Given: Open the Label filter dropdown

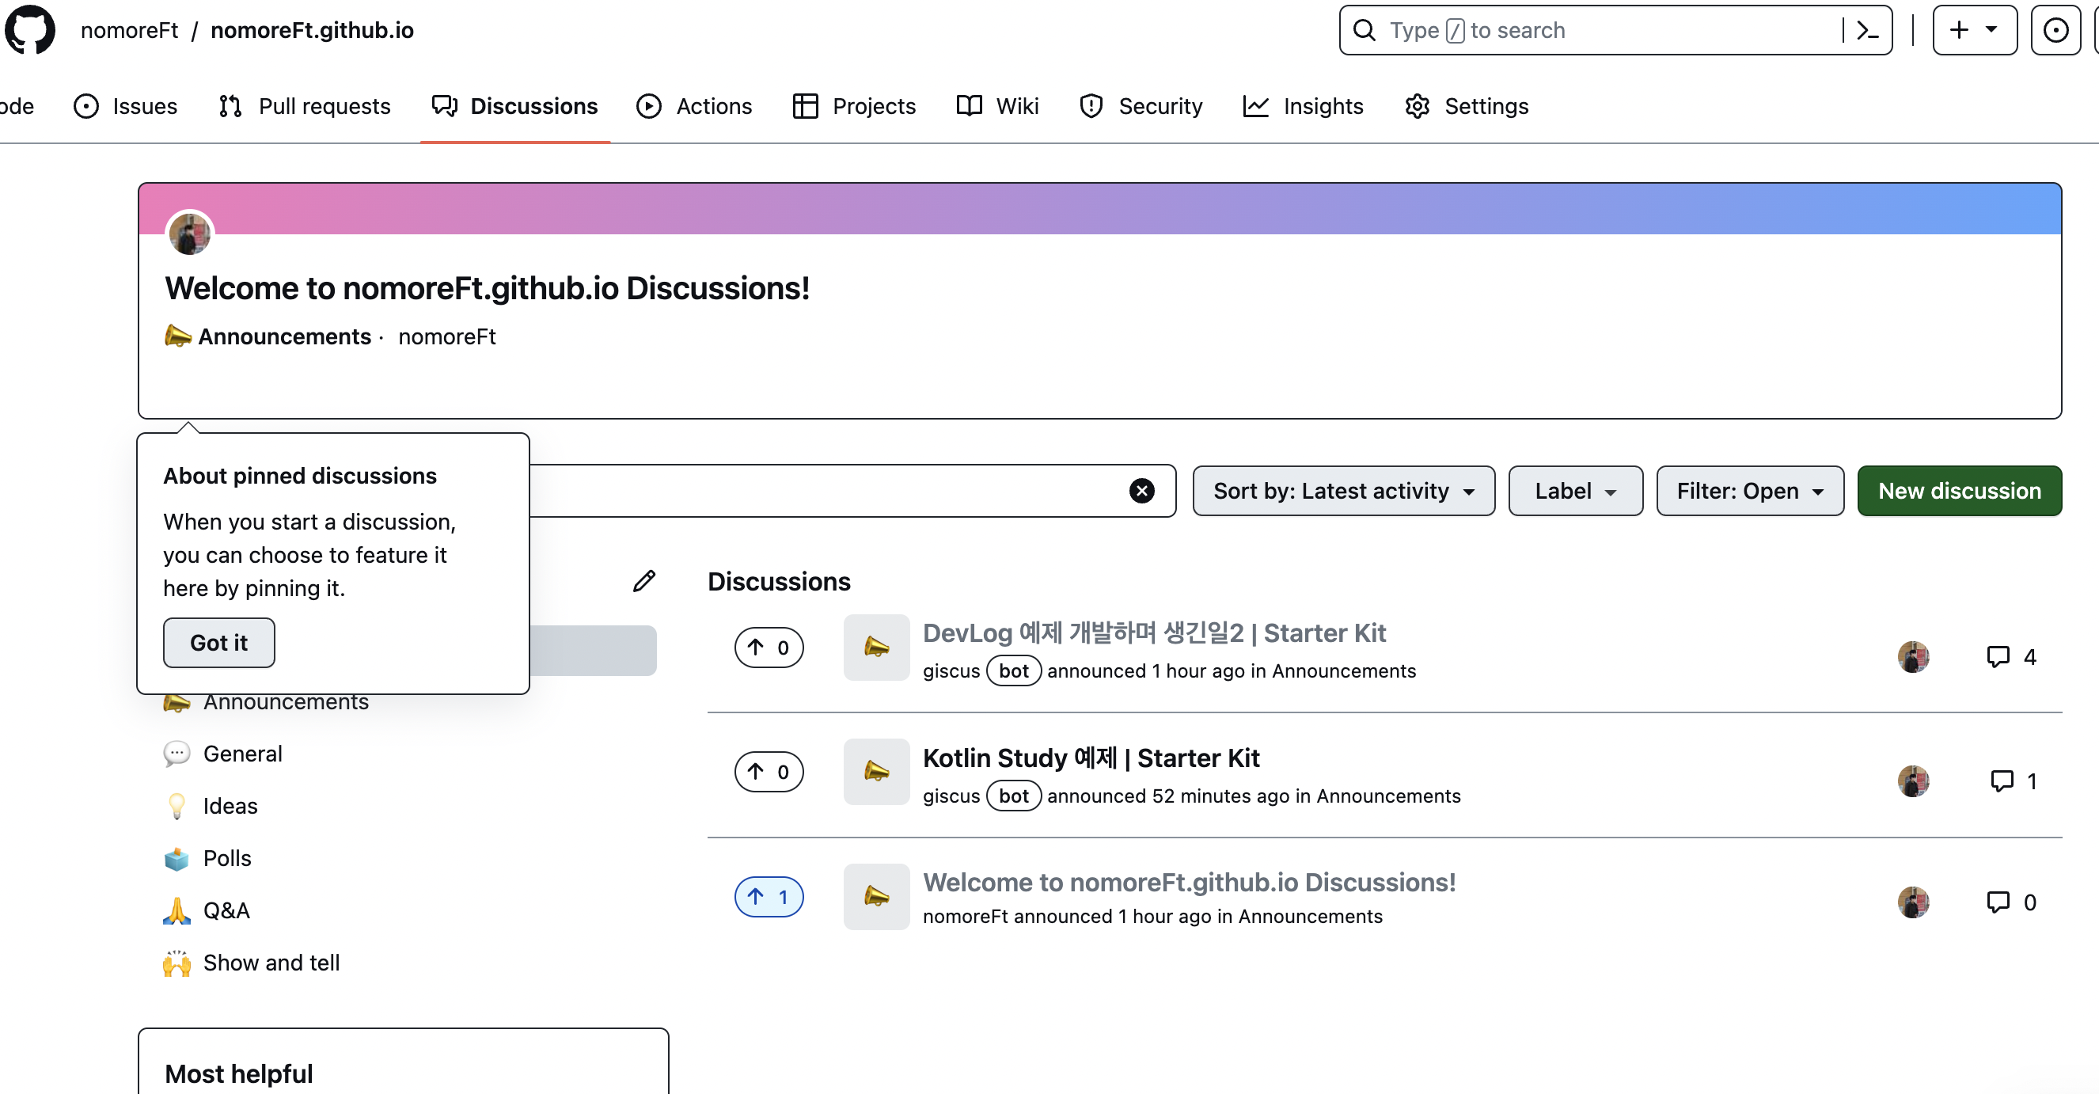Looking at the screenshot, I should point(1575,491).
